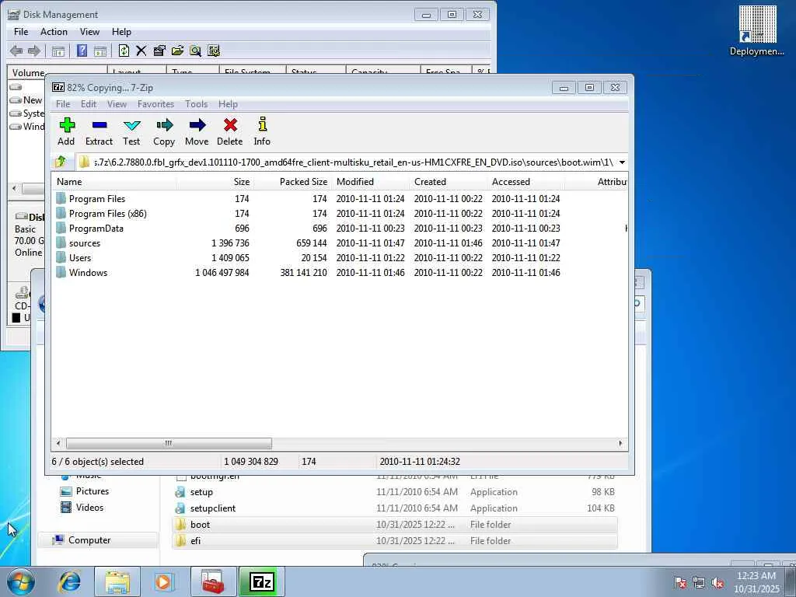Click the red Delete icon
796x597 pixels.
click(x=230, y=131)
